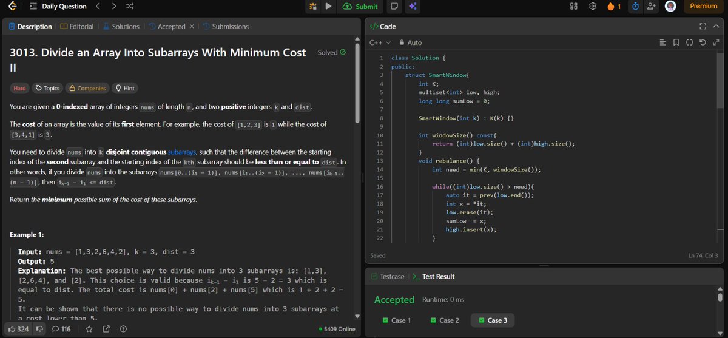This screenshot has width=728, height=338.
Task: Select Case 1 result
Action: 397,320
